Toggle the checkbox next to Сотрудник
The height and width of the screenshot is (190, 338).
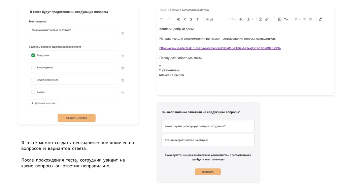pos(33,55)
